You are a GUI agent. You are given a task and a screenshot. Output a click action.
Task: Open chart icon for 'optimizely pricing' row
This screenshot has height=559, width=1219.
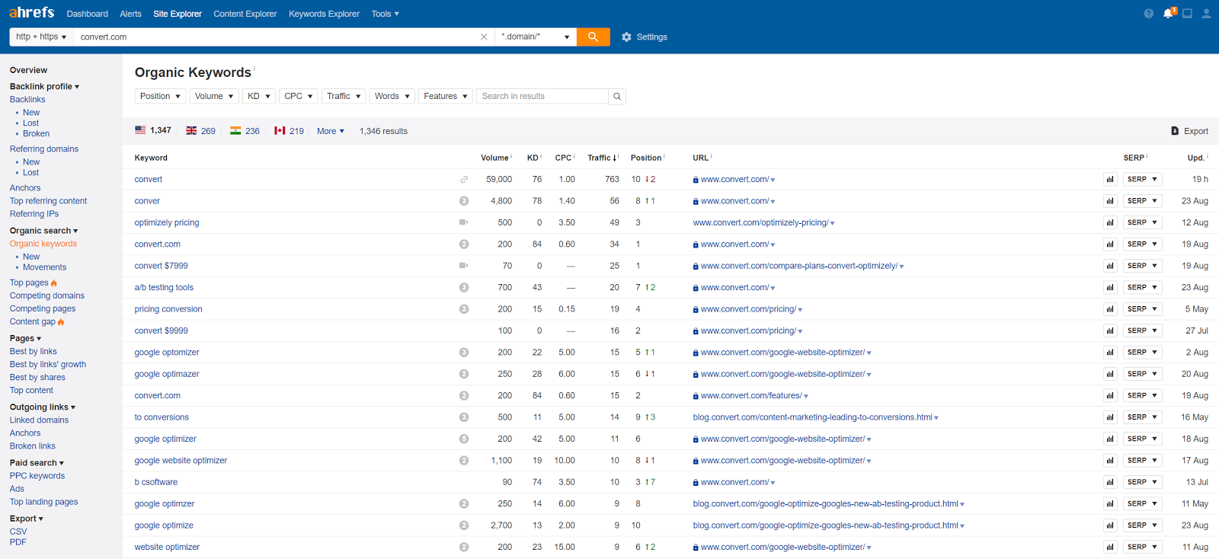click(1110, 222)
